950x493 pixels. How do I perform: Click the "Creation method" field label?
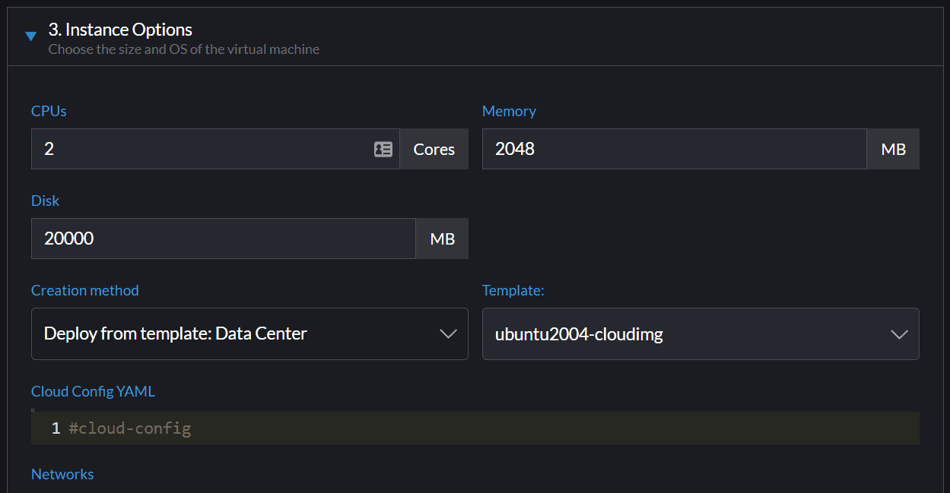click(x=84, y=290)
